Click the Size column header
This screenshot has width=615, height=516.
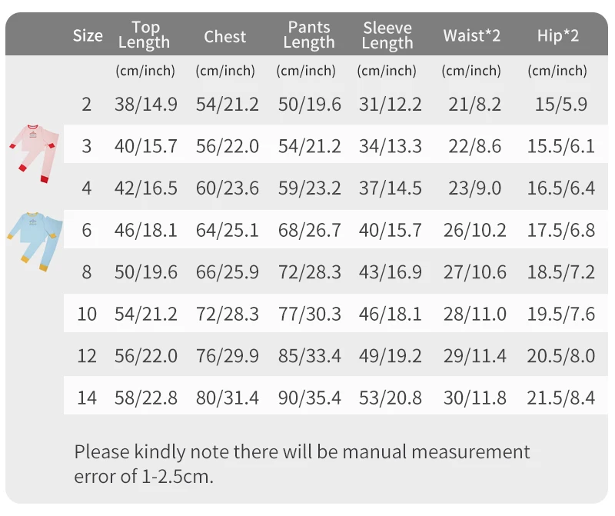[88, 35]
